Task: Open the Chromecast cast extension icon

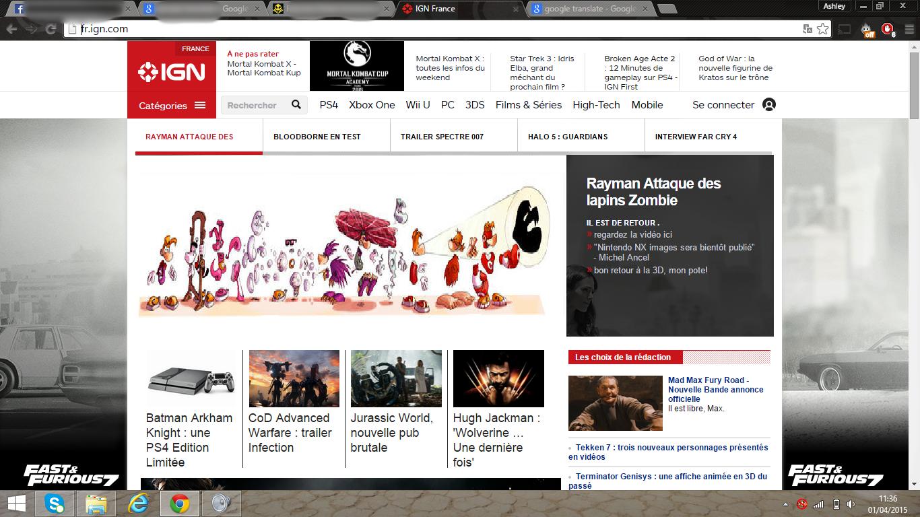Action: click(844, 29)
